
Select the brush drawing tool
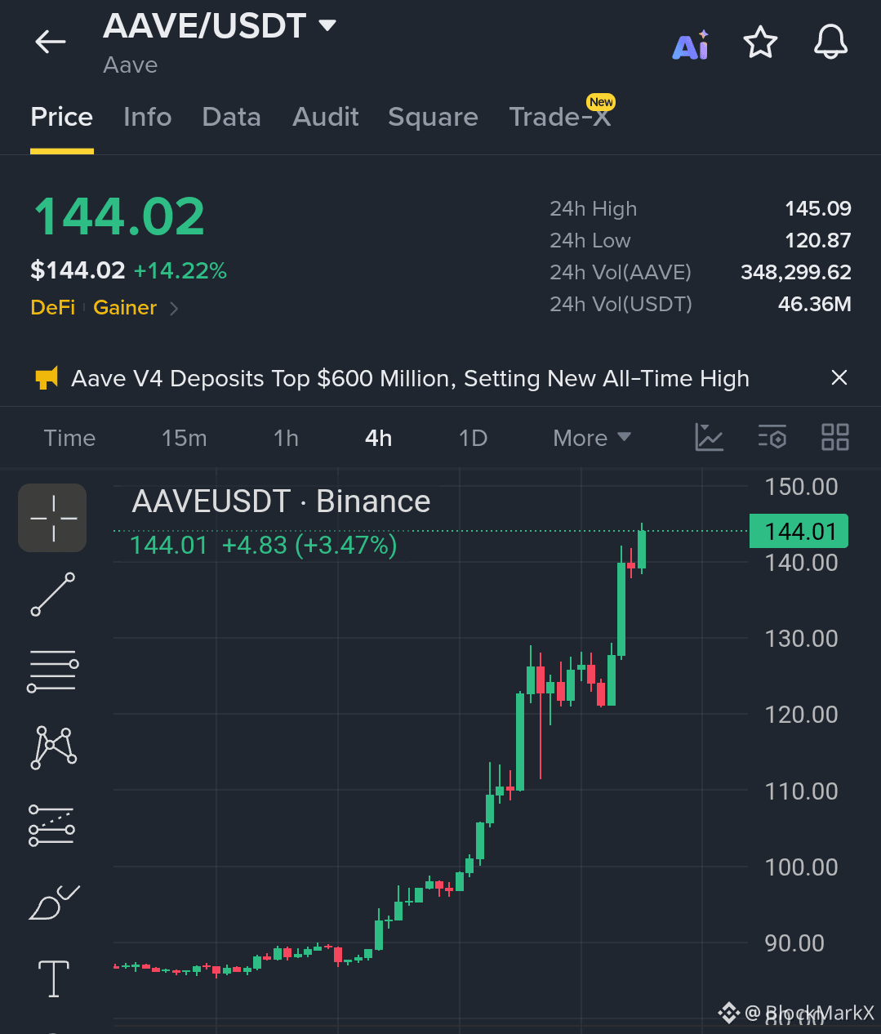click(x=53, y=902)
